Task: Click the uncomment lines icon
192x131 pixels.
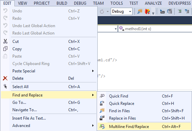Action: tap(187, 11)
